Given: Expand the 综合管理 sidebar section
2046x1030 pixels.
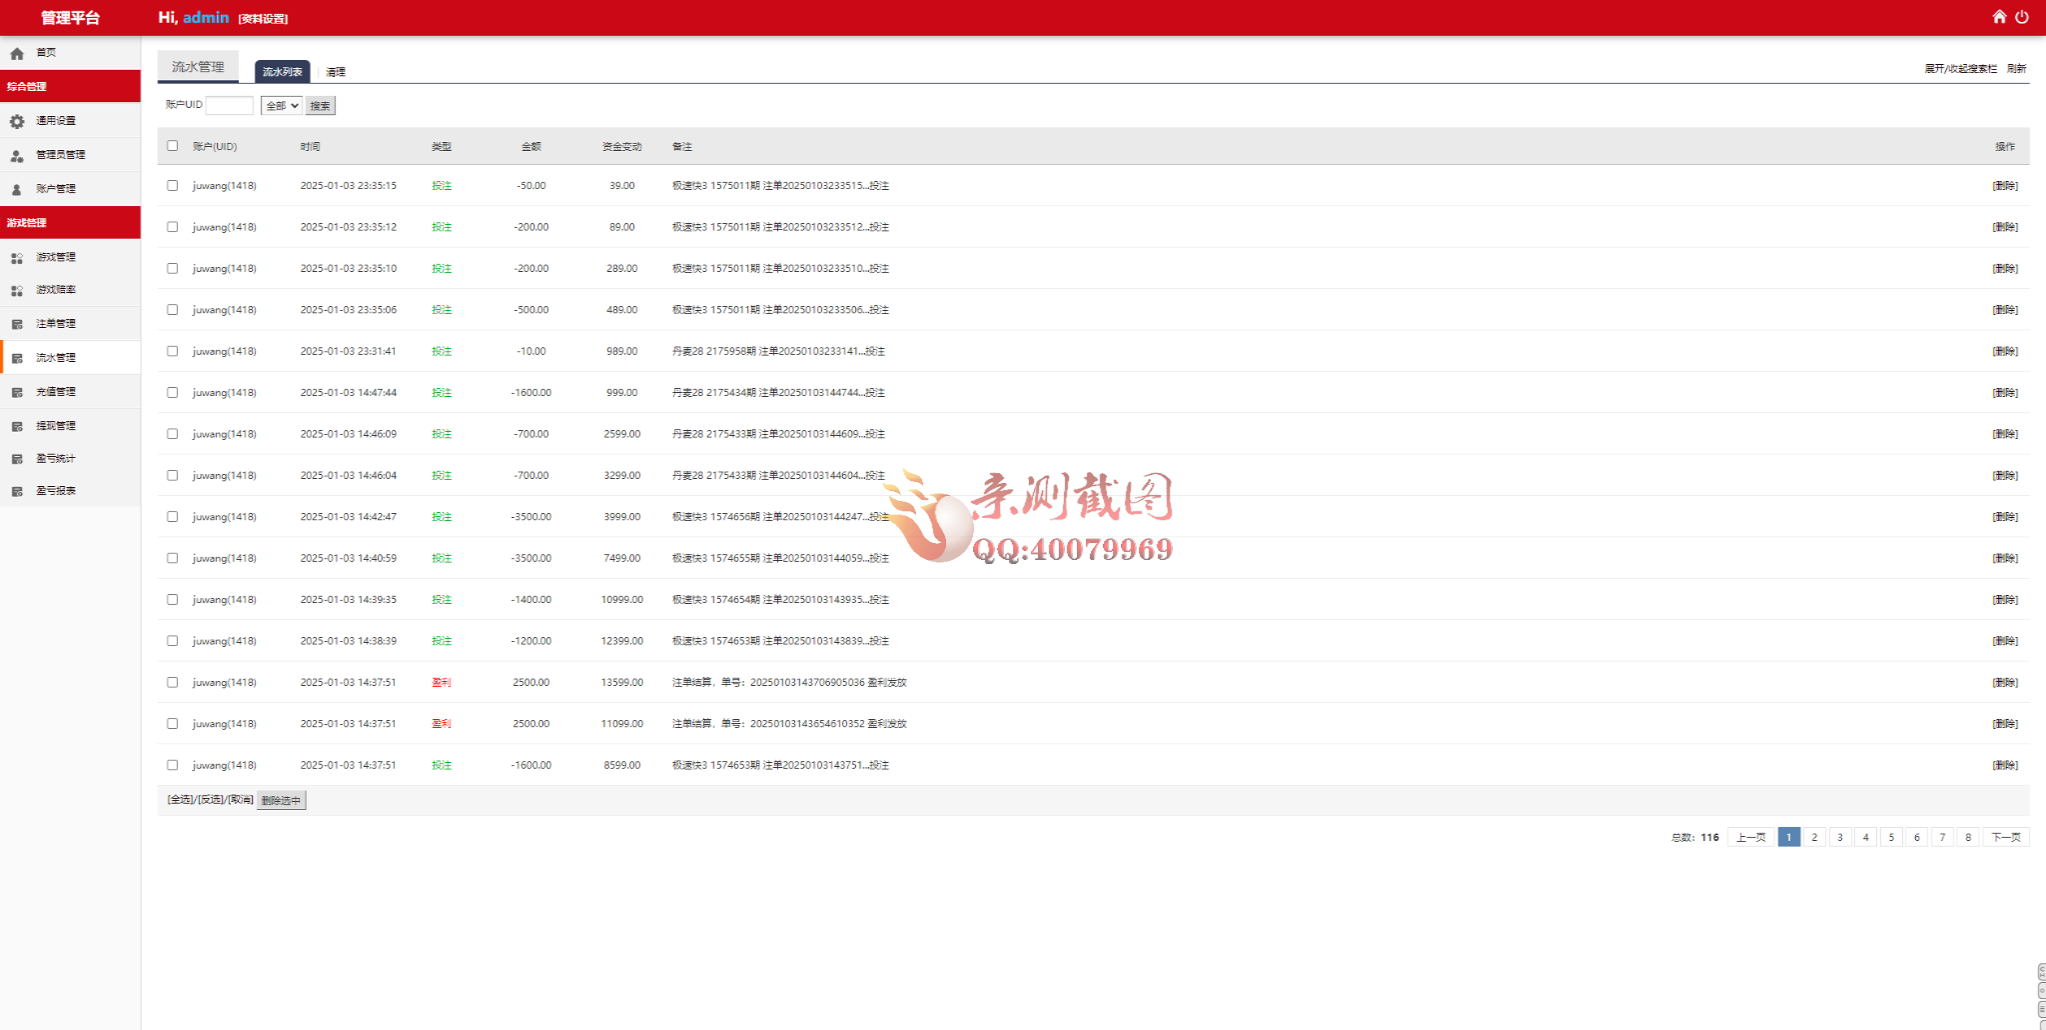Looking at the screenshot, I should [25, 86].
